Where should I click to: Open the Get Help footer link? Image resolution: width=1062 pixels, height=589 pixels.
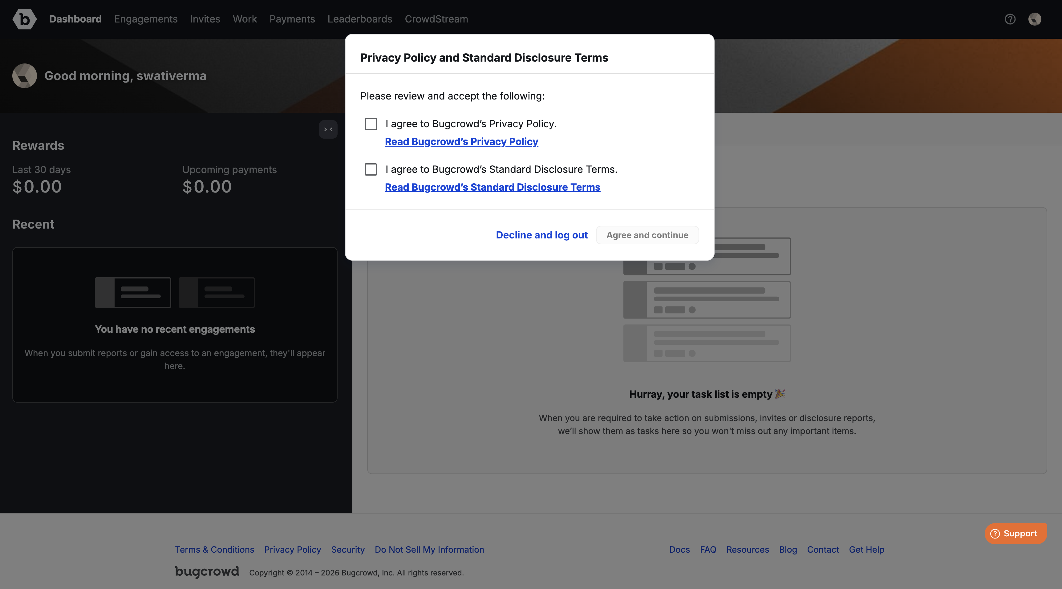pos(867,549)
